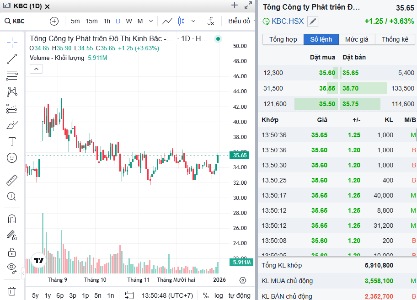Set the chart range to 1y

pos(48,295)
